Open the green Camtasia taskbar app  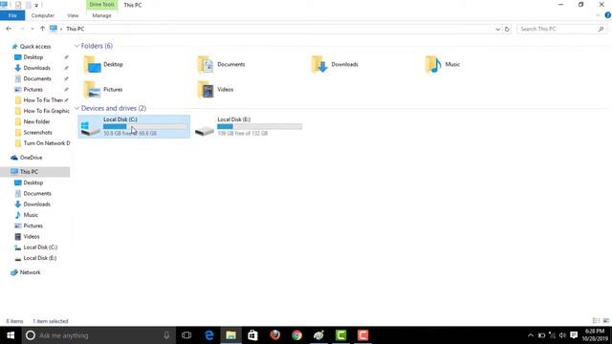coord(340,335)
